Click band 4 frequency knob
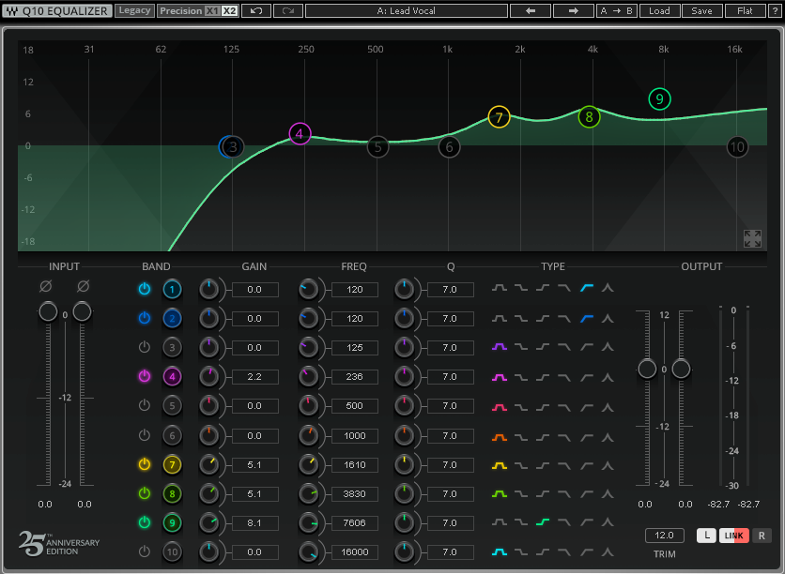The image size is (785, 574). point(308,376)
